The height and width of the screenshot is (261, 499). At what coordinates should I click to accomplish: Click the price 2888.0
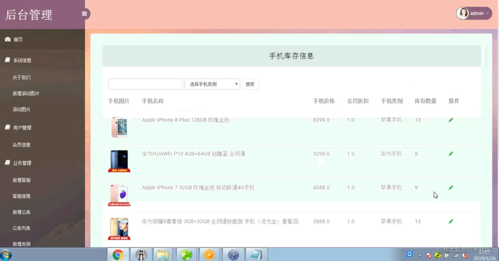pos(321,221)
